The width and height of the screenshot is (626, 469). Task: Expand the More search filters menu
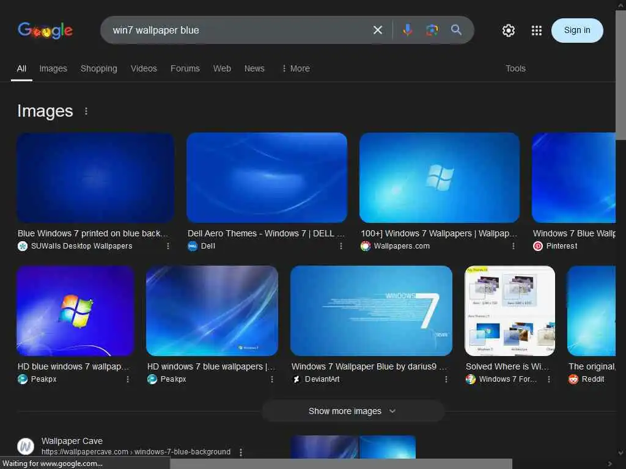coord(296,68)
